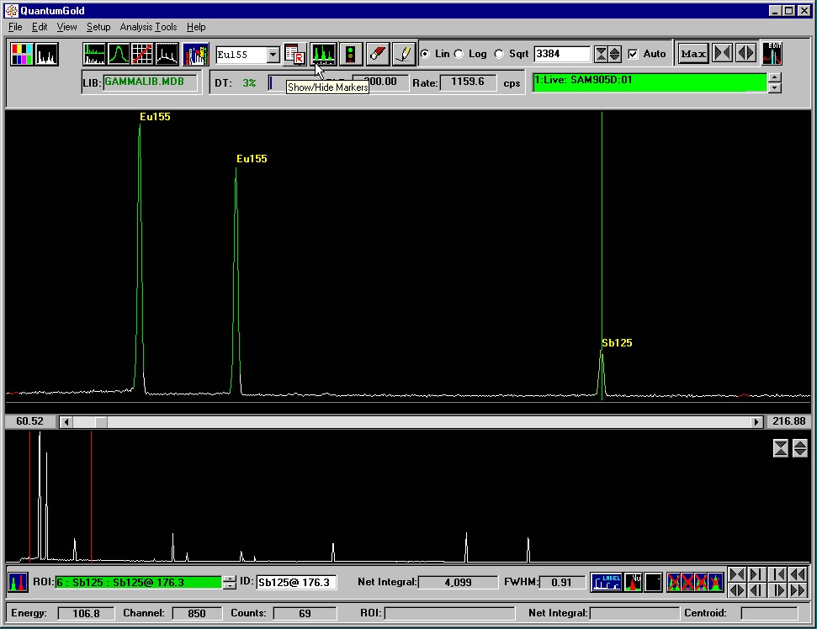Toggle the Auto scale checkbox
817x629 pixels.
pyautogui.click(x=634, y=54)
